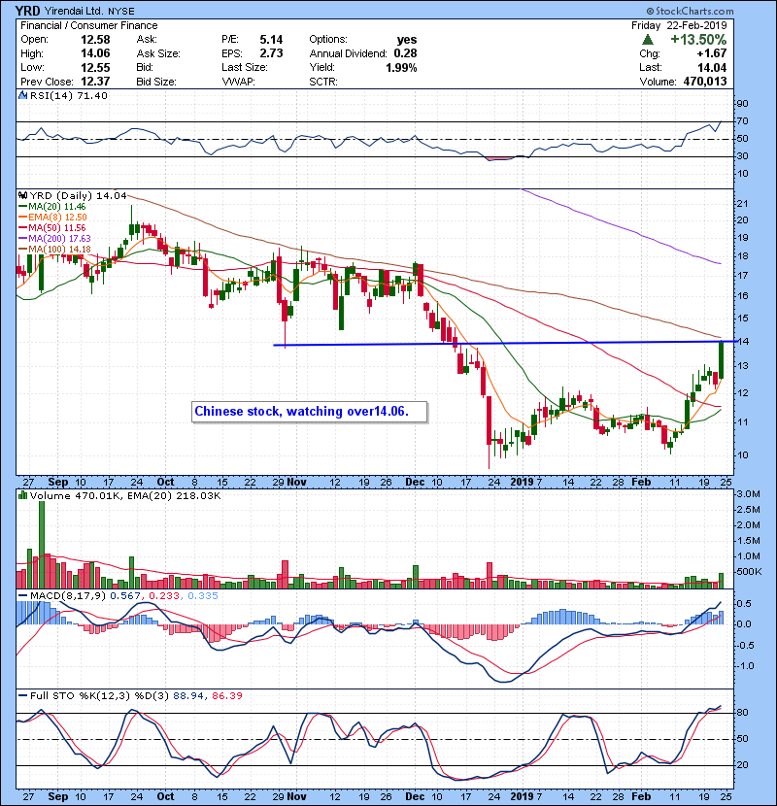
Task: Click the Ask Size label
Action: (158, 53)
